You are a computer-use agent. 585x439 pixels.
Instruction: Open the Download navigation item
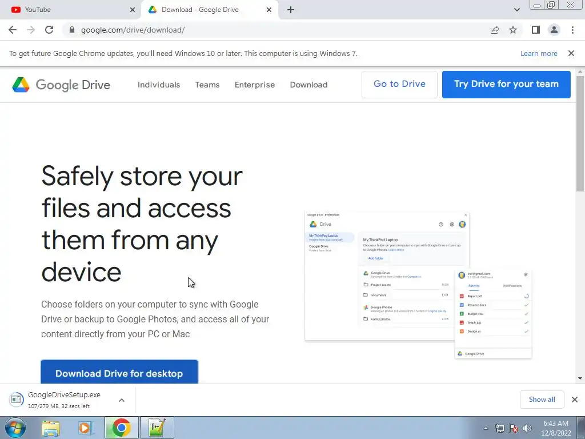pos(308,85)
